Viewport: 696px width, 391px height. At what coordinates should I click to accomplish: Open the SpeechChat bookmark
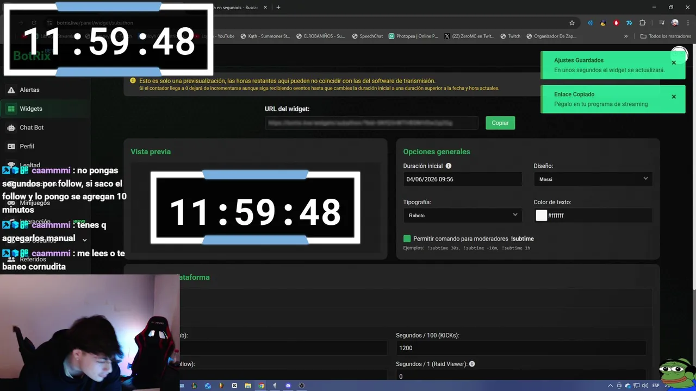click(x=368, y=36)
